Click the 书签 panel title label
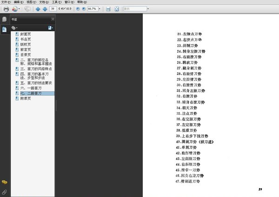279x197 pixels. tap(14, 20)
